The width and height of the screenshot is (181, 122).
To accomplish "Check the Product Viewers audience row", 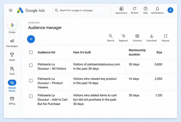I will pos(31,81).
